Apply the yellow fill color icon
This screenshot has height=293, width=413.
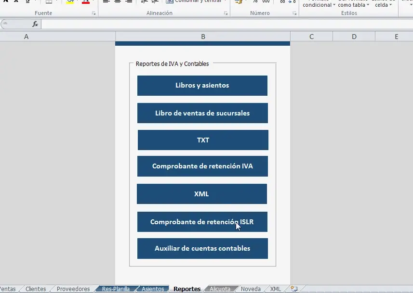pos(70,1)
